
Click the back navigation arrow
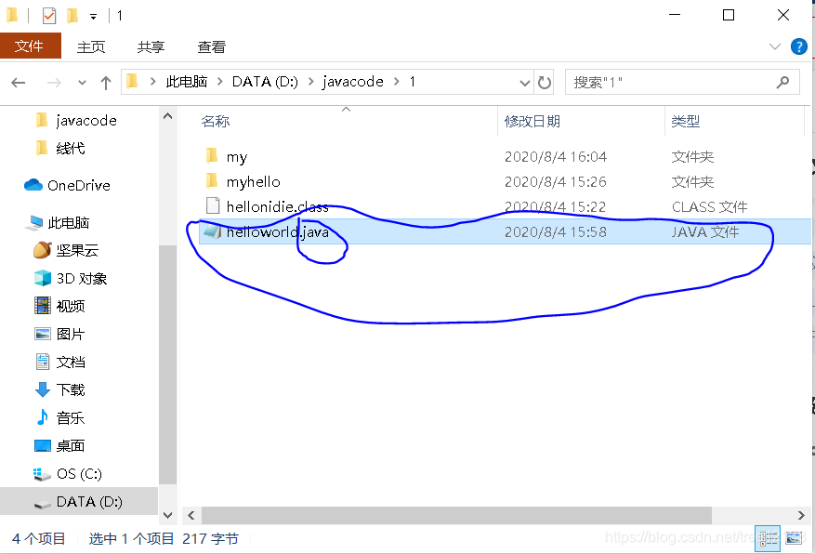pos(19,82)
